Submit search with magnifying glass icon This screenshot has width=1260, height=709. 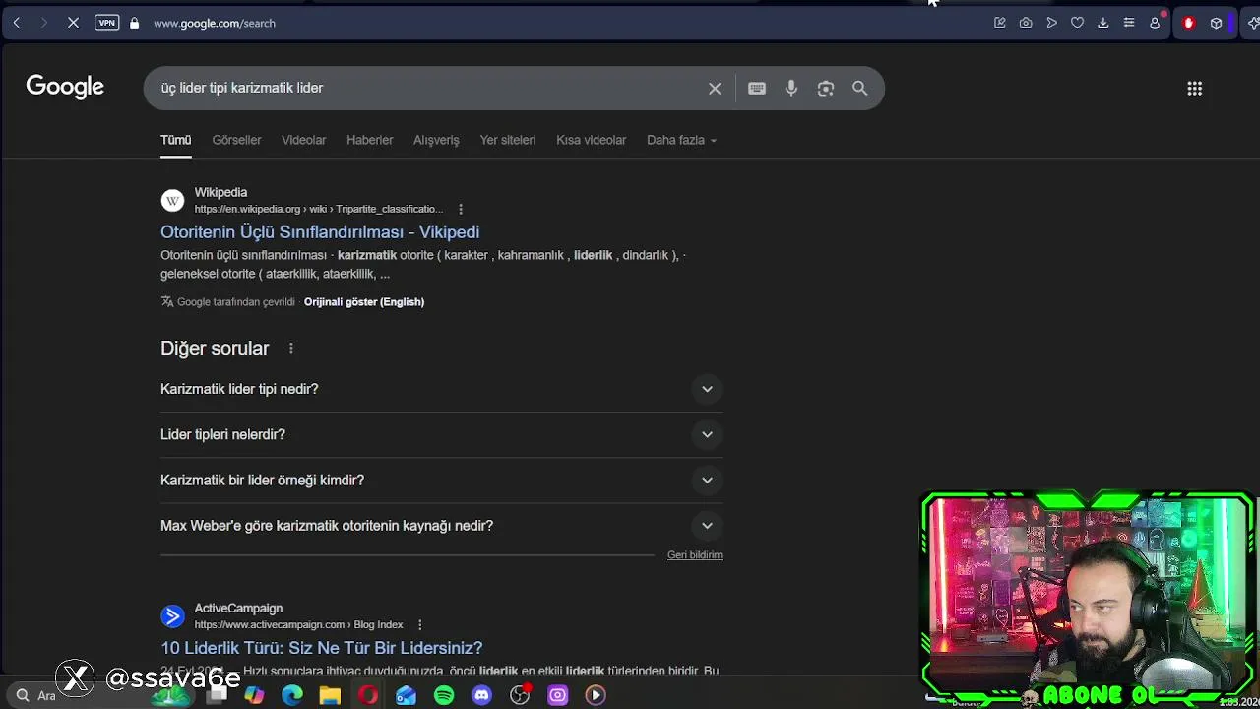860,89
